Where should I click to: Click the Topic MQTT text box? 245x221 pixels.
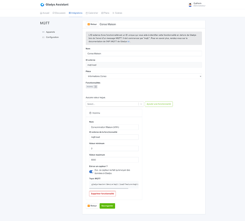(114, 184)
